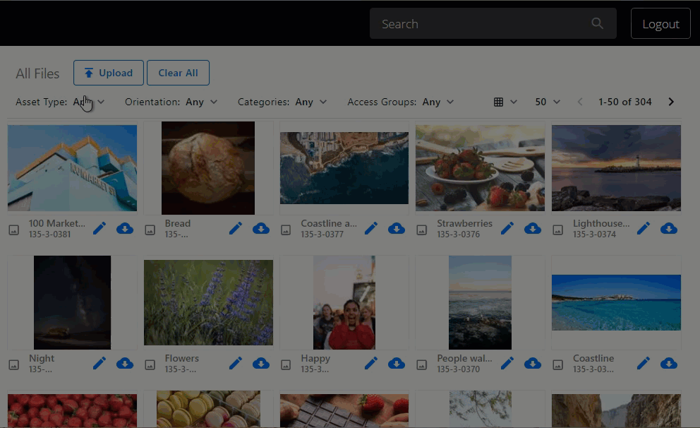Click the '135-3-0381' asset ID
The image size is (700, 428).
[x=50, y=234]
